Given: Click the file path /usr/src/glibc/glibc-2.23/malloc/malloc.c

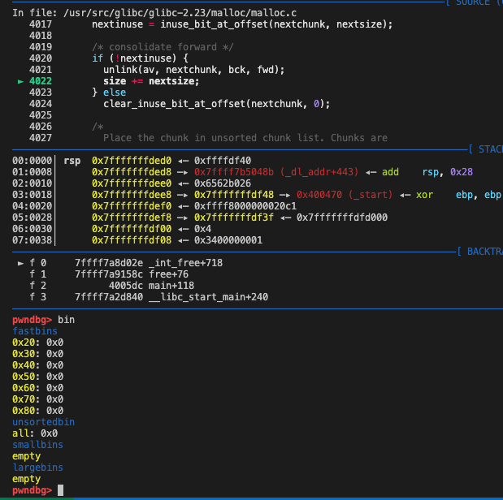Looking at the screenshot, I should point(180,13).
